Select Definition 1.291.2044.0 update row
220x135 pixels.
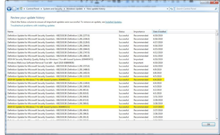point(86,46)
